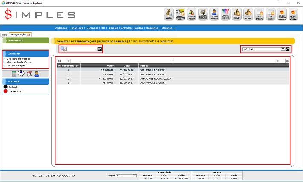This screenshot has height=182, width=303.
Task: Switch to the Início tab
Action: (4, 34)
